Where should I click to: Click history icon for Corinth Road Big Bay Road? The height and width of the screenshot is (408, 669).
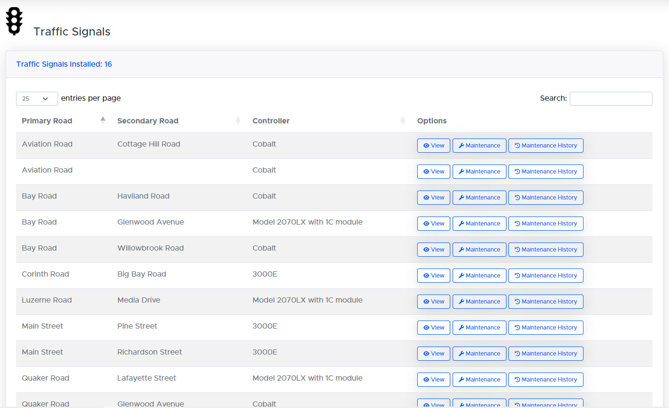click(x=517, y=276)
